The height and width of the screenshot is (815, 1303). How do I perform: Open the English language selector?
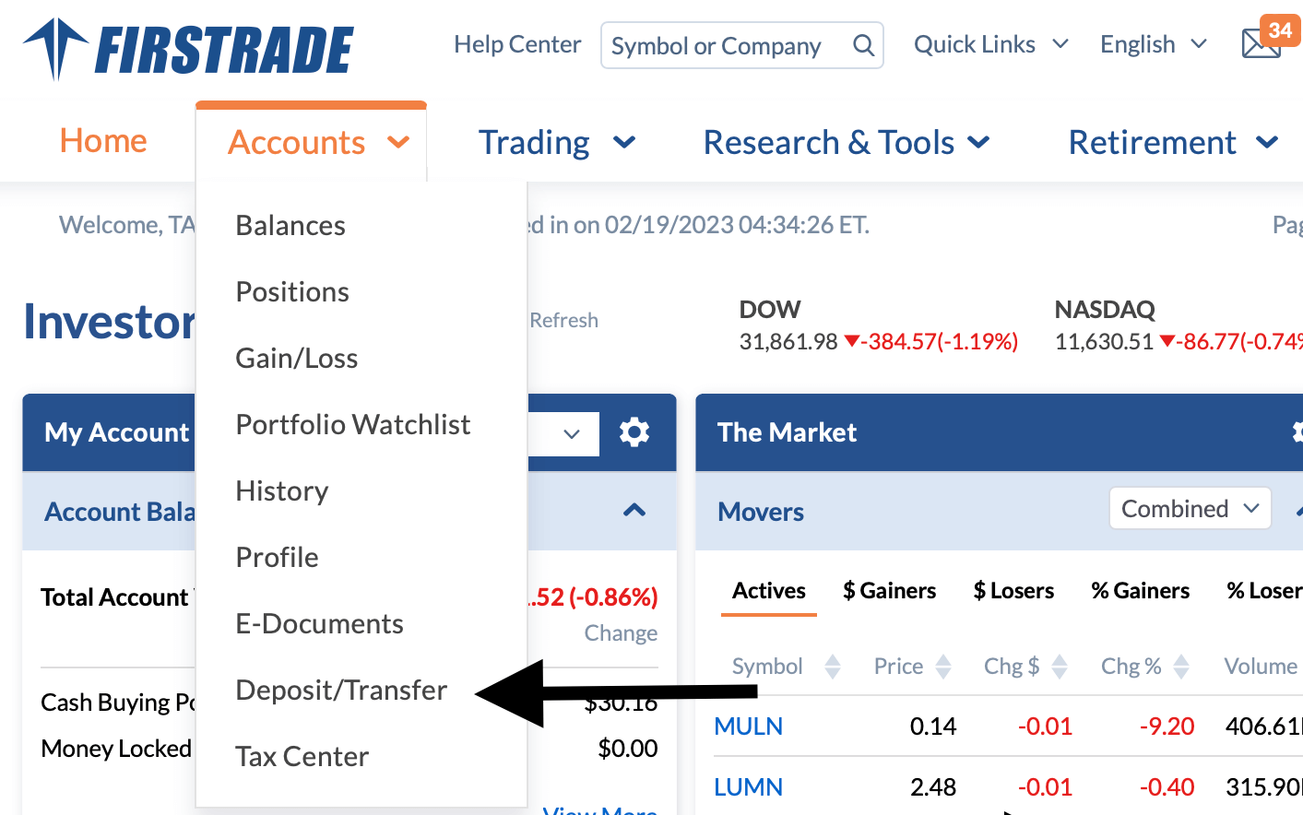(x=1153, y=44)
